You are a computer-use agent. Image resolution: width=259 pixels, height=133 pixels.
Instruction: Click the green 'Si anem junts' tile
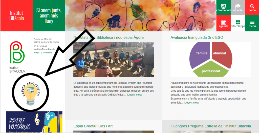point(49,16)
